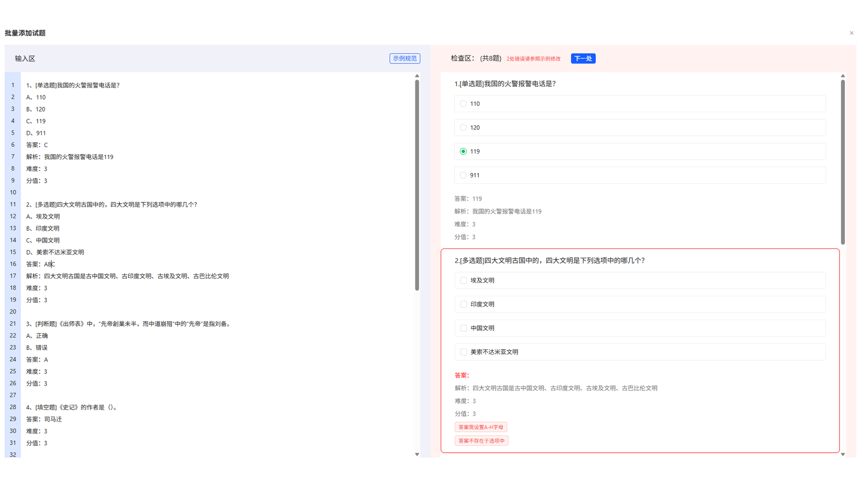Click the input area scrollbar down arrow
The width and height of the screenshot is (862, 485).
click(417, 454)
